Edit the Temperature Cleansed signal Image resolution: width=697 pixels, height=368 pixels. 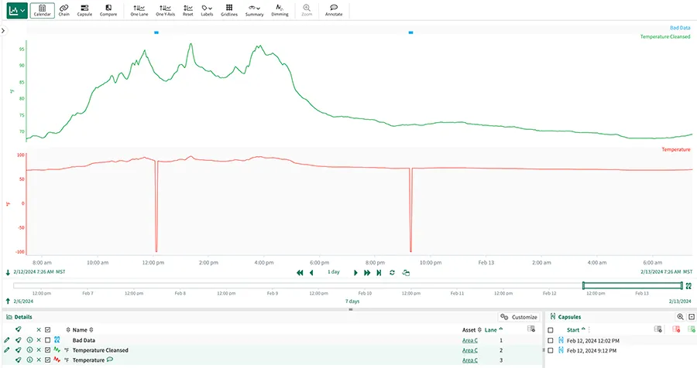[7, 349]
